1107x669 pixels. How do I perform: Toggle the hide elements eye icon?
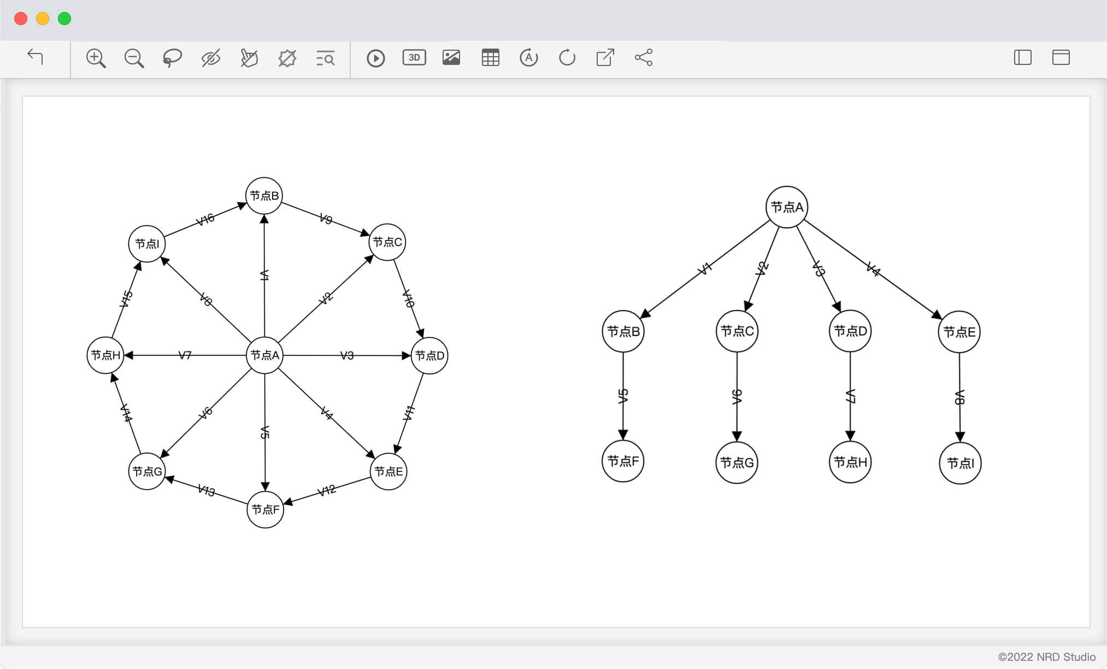coord(210,58)
